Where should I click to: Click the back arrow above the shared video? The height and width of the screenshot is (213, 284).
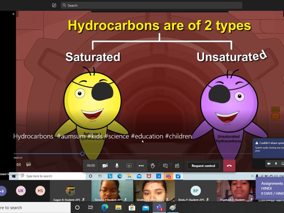14,14
